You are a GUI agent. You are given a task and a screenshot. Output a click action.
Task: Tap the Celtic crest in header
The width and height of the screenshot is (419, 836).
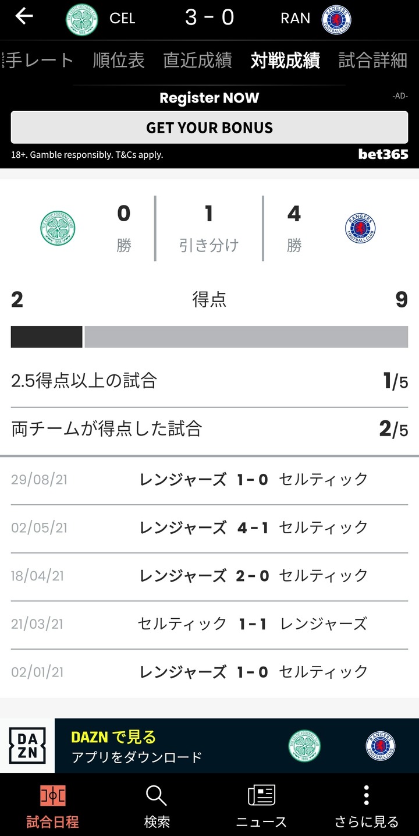pos(82,19)
